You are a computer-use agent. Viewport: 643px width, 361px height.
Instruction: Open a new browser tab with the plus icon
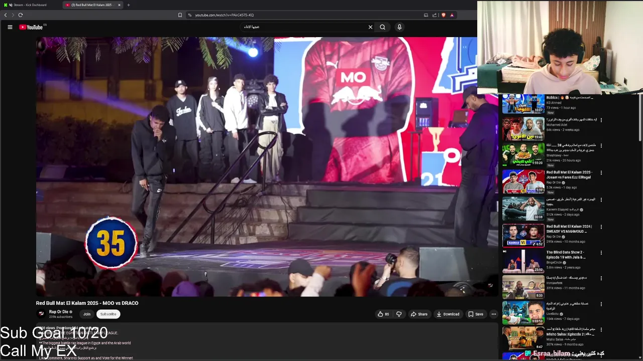point(128,5)
